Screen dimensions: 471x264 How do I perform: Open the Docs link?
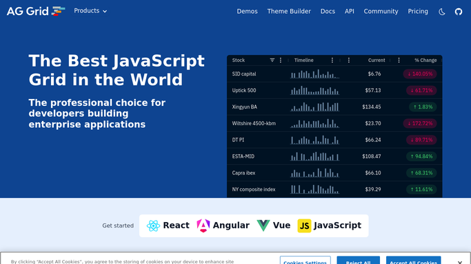[x=328, y=12]
